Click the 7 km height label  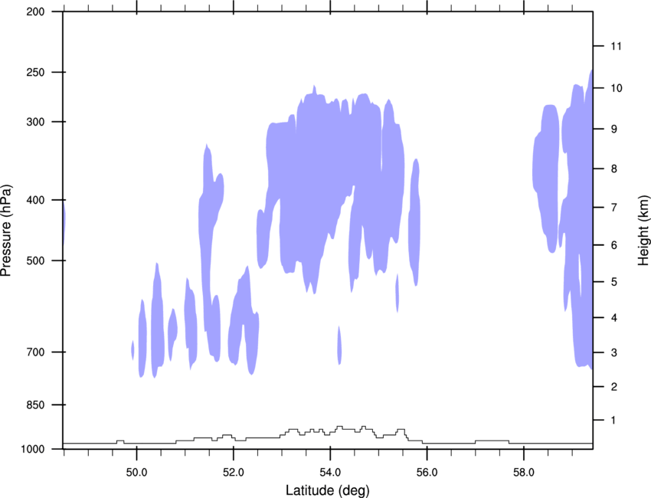tap(613, 208)
